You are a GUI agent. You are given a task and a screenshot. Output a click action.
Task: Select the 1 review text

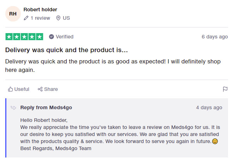point(40,18)
